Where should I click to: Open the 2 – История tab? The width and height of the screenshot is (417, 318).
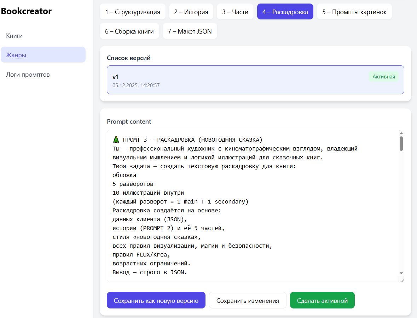coord(191,12)
